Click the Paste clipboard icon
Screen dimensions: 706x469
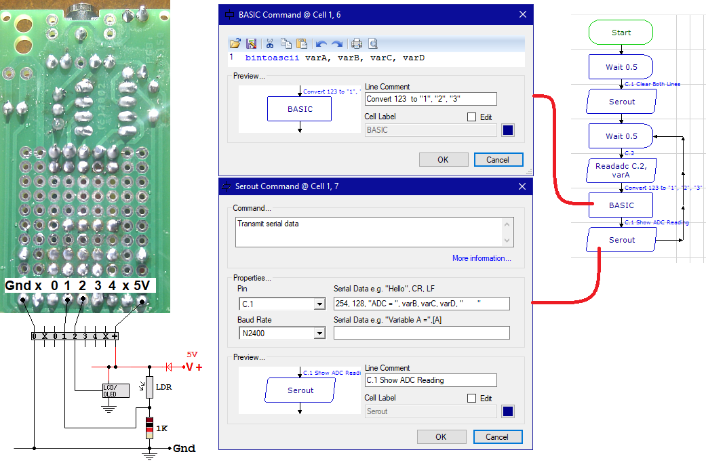click(x=302, y=43)
